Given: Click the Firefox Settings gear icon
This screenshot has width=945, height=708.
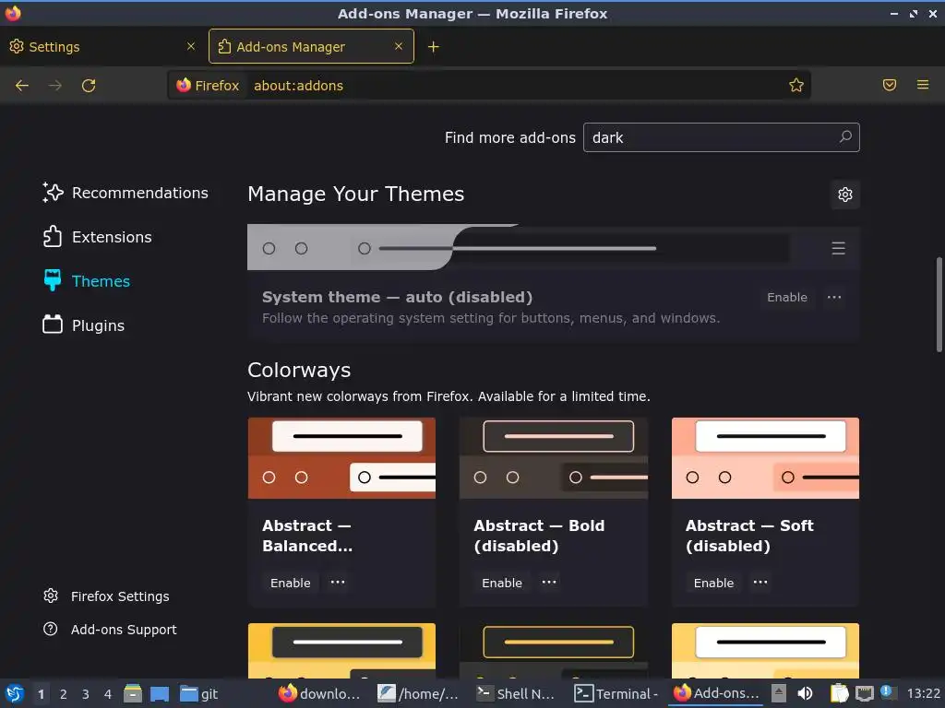Looking at the screenshot, I should click(x=51, y=596).
